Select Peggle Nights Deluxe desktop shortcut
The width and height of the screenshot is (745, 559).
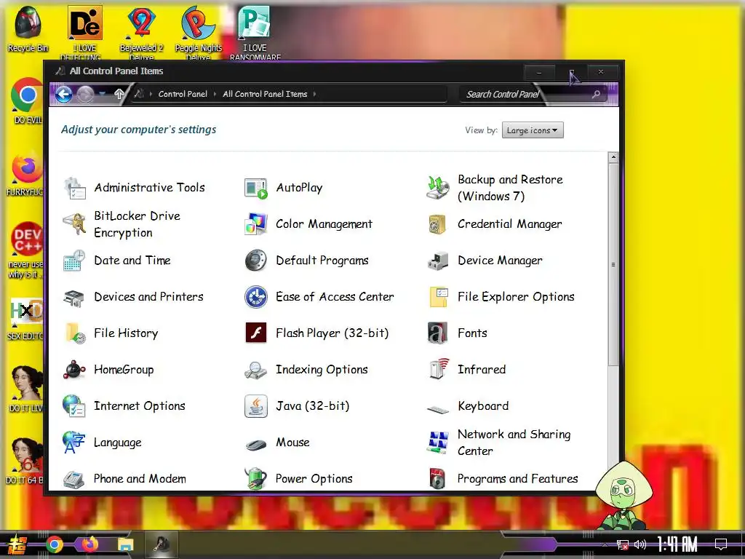coord(198,32)
